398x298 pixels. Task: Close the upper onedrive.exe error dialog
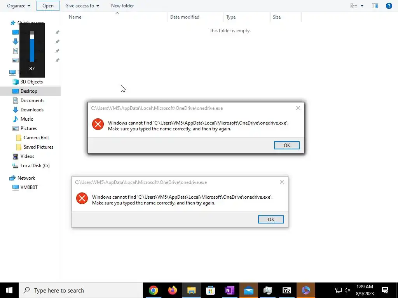coord(298,108)
